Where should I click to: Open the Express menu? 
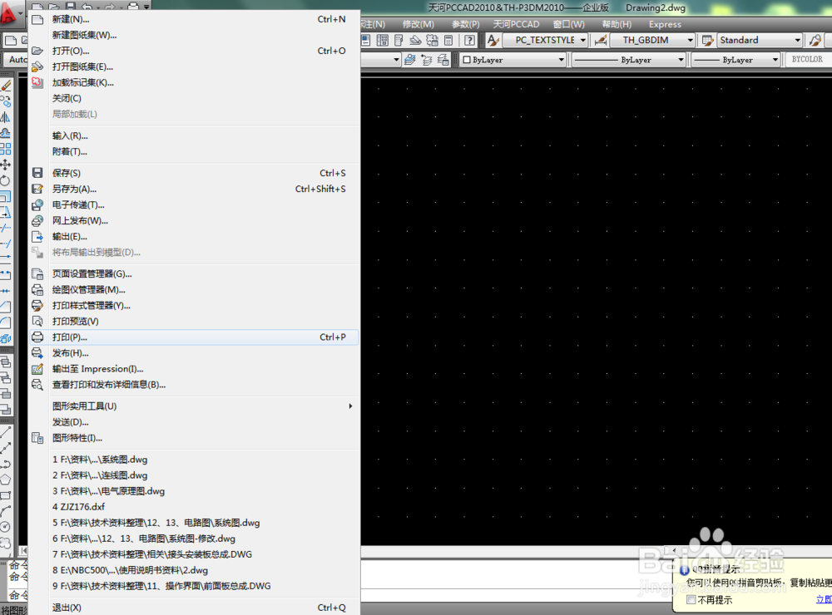[x=665, y=24]
